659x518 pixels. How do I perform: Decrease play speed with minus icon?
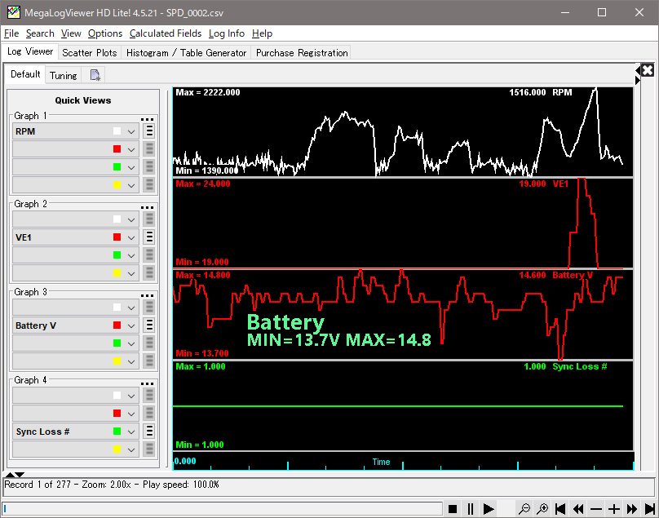[x=596, y=509]
